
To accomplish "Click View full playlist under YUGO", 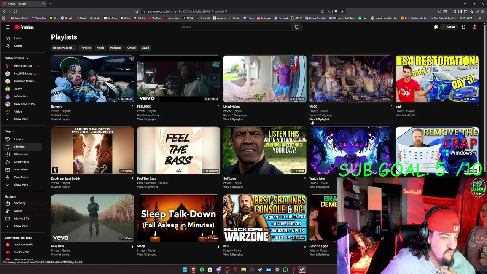I will (x=319, y=119).
